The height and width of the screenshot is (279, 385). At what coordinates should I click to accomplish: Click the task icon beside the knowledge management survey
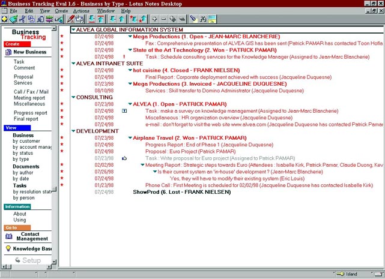[124, 111]
